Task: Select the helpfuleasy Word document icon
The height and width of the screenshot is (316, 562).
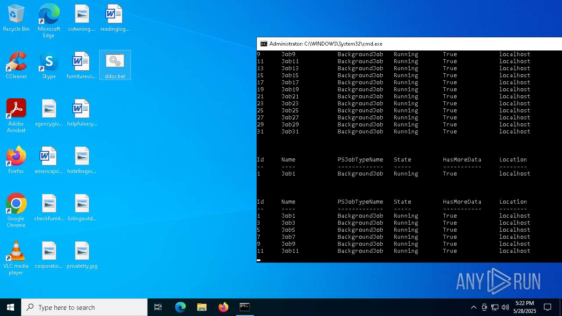Action: click(x=82, y=113)
